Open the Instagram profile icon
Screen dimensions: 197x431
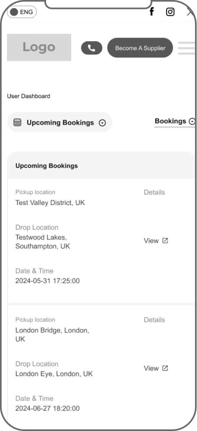[170, 12]
